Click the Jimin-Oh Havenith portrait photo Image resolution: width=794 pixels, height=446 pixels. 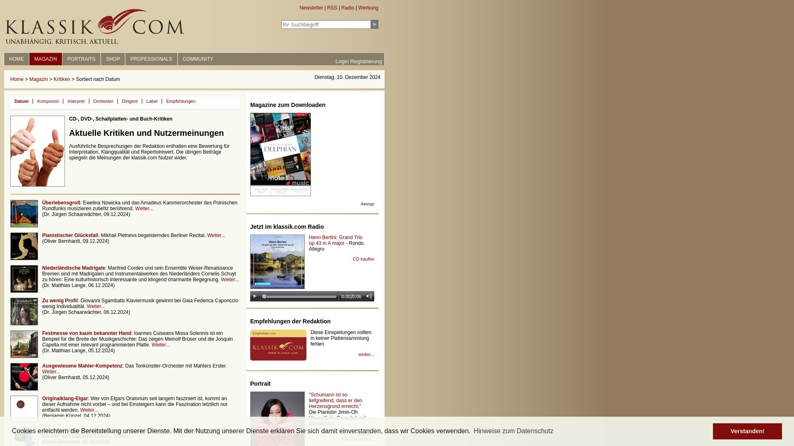pyautogui.click(x=277, y=418)
